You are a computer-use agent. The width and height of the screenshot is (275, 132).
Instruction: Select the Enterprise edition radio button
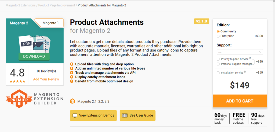pos(218,36)
